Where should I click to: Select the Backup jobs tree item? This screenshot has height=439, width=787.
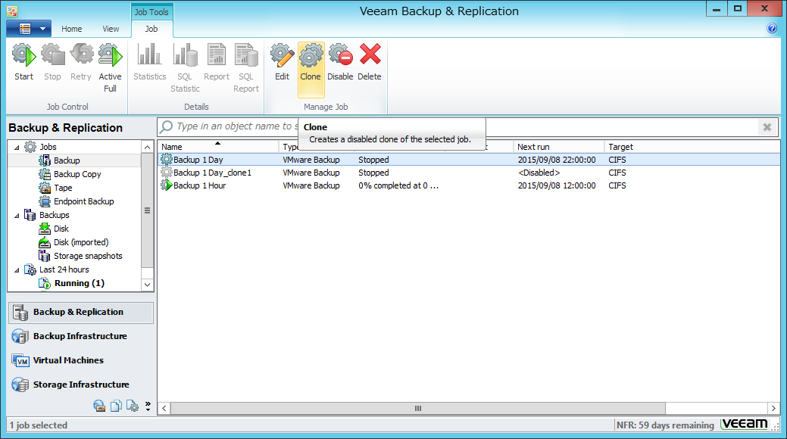(67, 160)
